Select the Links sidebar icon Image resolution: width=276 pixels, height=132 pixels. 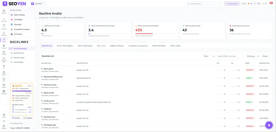click(4, 40)
